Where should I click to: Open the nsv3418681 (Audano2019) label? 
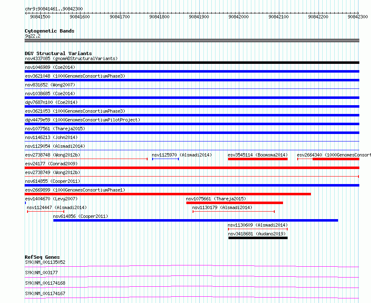click(257, 234)
